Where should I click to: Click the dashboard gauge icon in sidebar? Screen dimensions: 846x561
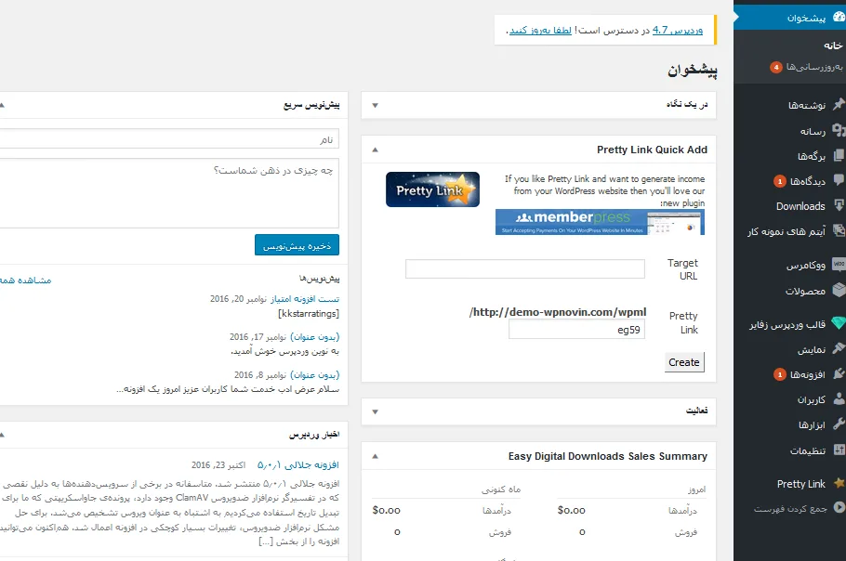pos(839,18)
